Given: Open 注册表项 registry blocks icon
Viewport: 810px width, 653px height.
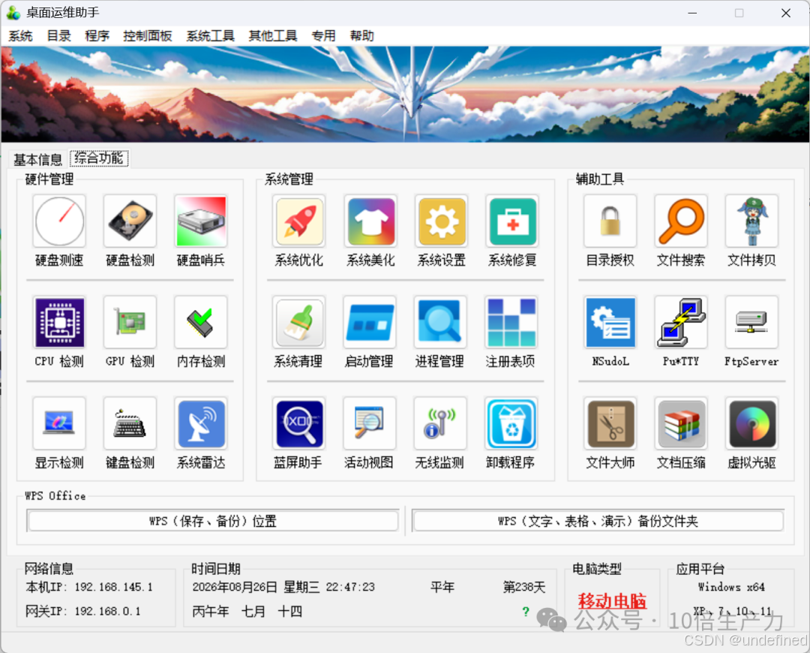Looking at the screenshot, I should pos(512,323).
